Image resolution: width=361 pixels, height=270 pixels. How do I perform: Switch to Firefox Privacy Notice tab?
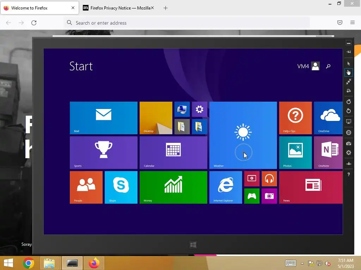tap(117, 8)
